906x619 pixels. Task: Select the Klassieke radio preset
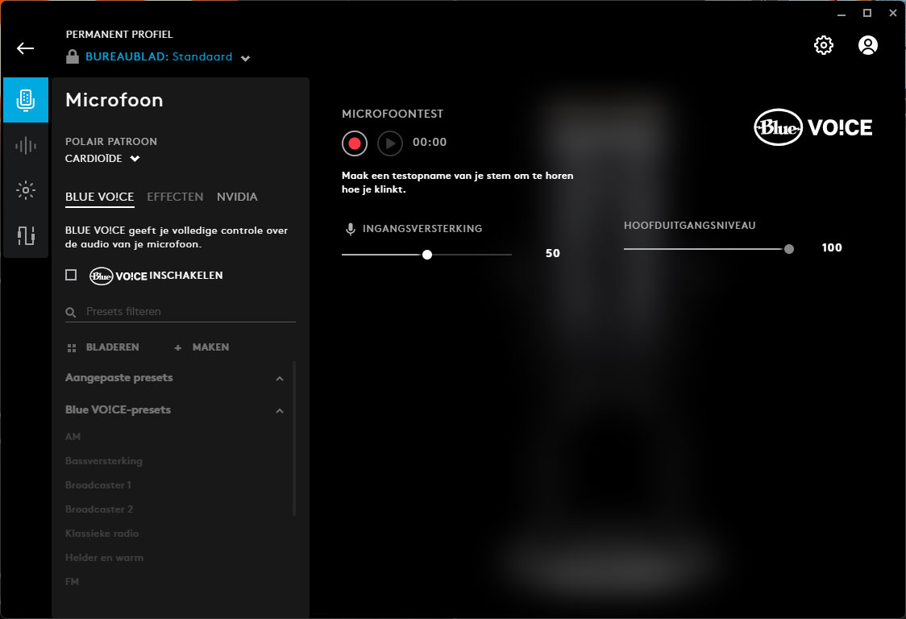(102, 534)
